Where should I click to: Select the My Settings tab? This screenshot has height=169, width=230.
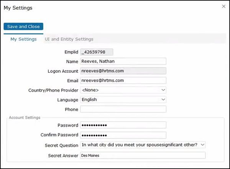[23, 39]
